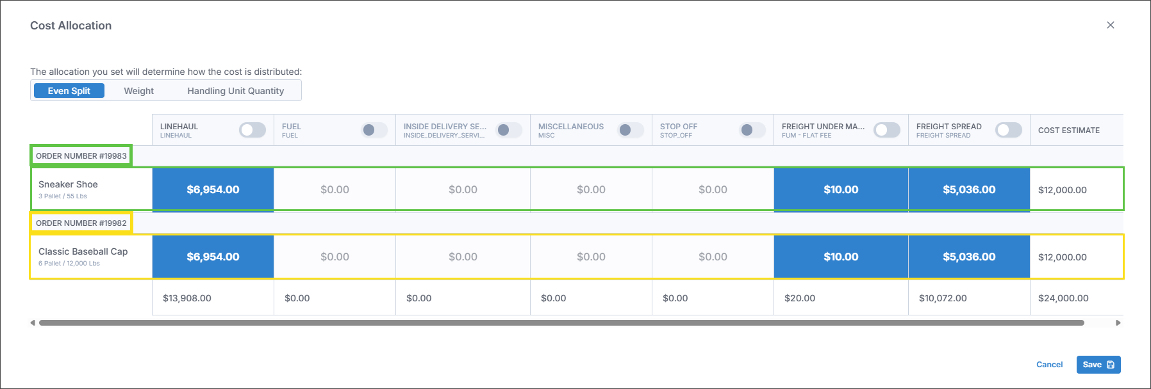1151x389 pixels.
Task: Click the right scroll arrow of horizontal scrollbar
Action: pos(1118,322)
